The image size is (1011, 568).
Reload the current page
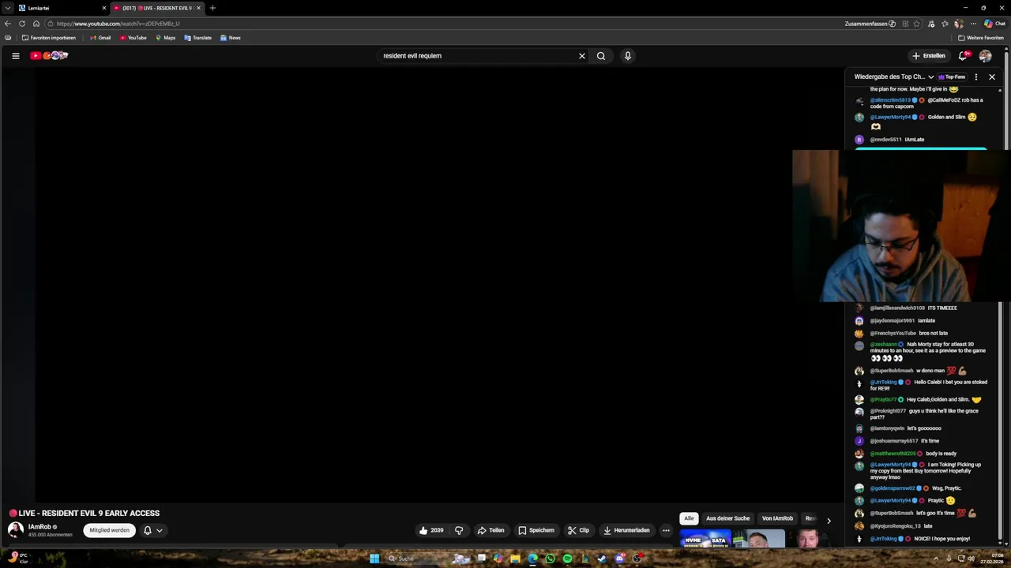pyautogui.click(x=22, y=24)
